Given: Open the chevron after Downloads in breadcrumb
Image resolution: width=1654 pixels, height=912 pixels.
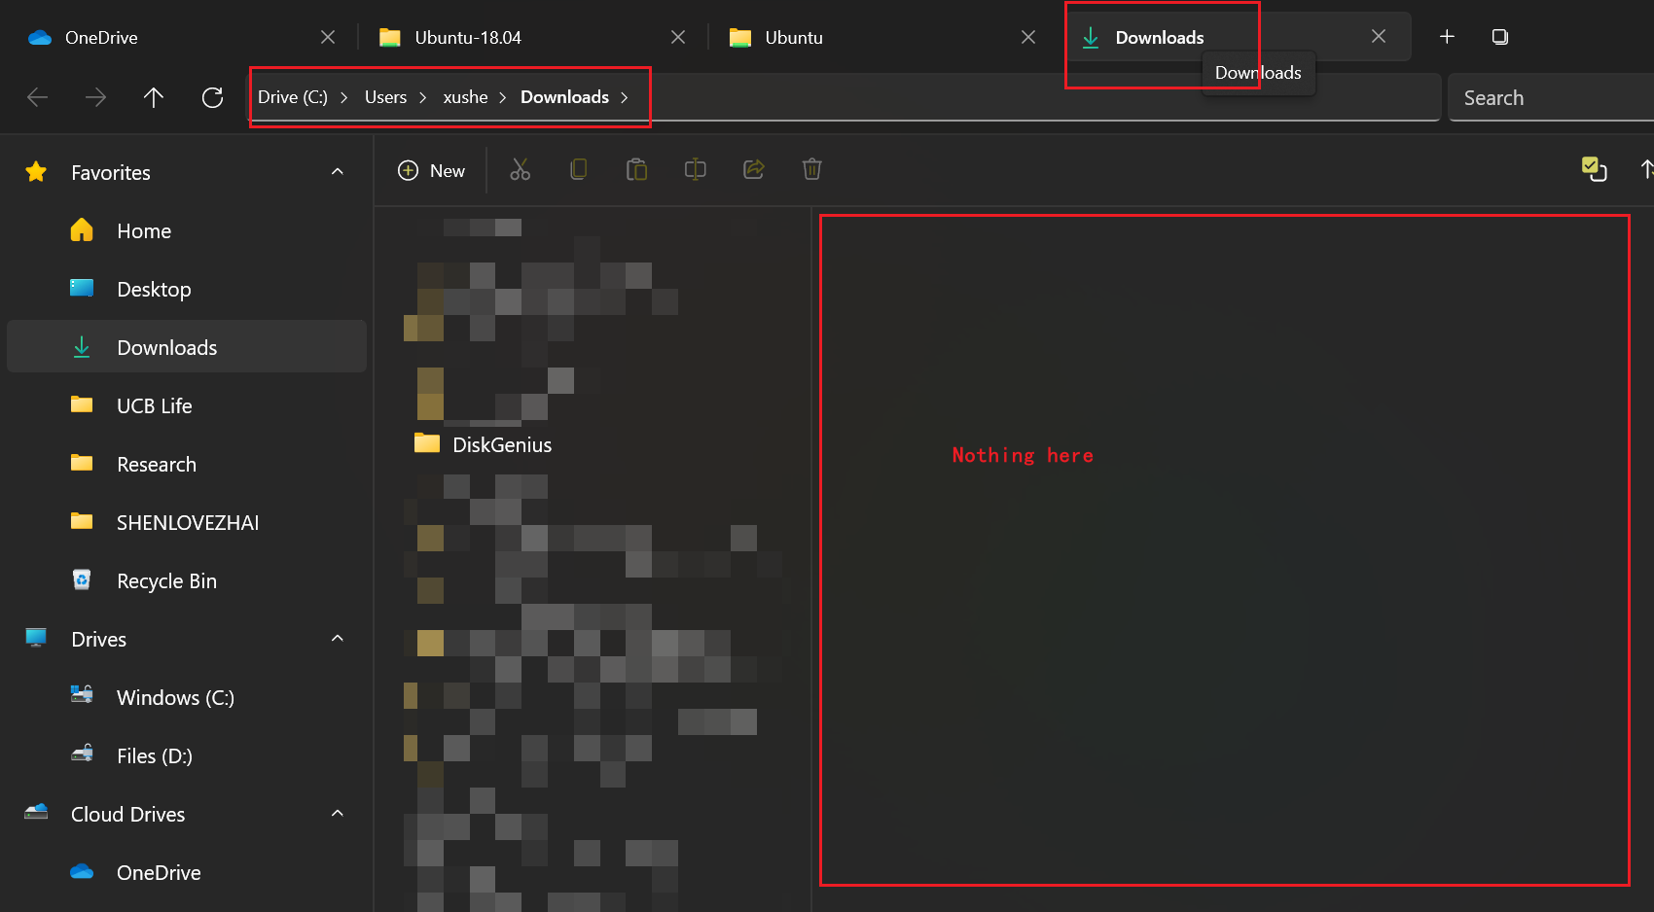Looking at the screenshot, I should click(x=625, y=96).
